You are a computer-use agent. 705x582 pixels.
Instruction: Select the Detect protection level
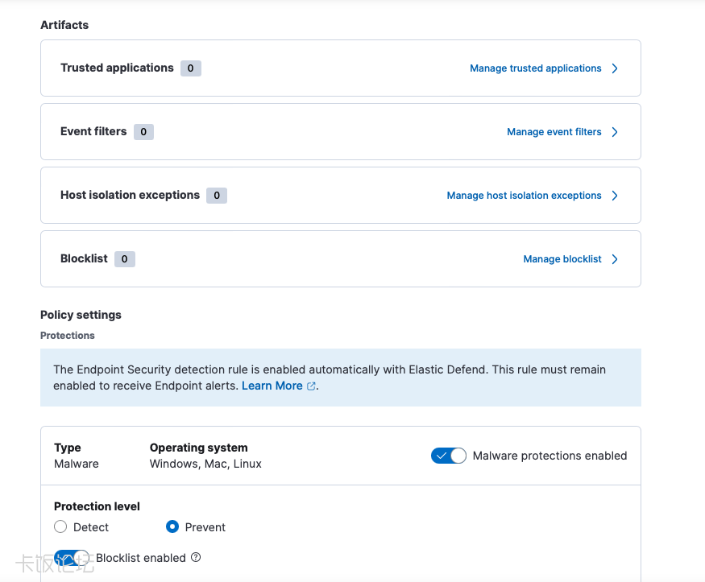[x=60, y=527]
